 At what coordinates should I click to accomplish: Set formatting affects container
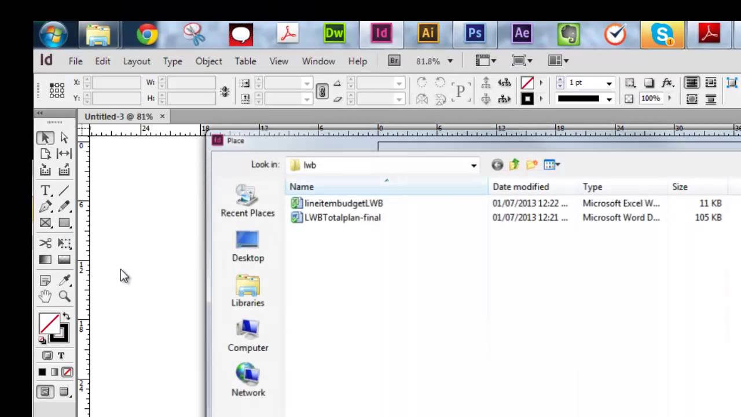click(47, 356)
